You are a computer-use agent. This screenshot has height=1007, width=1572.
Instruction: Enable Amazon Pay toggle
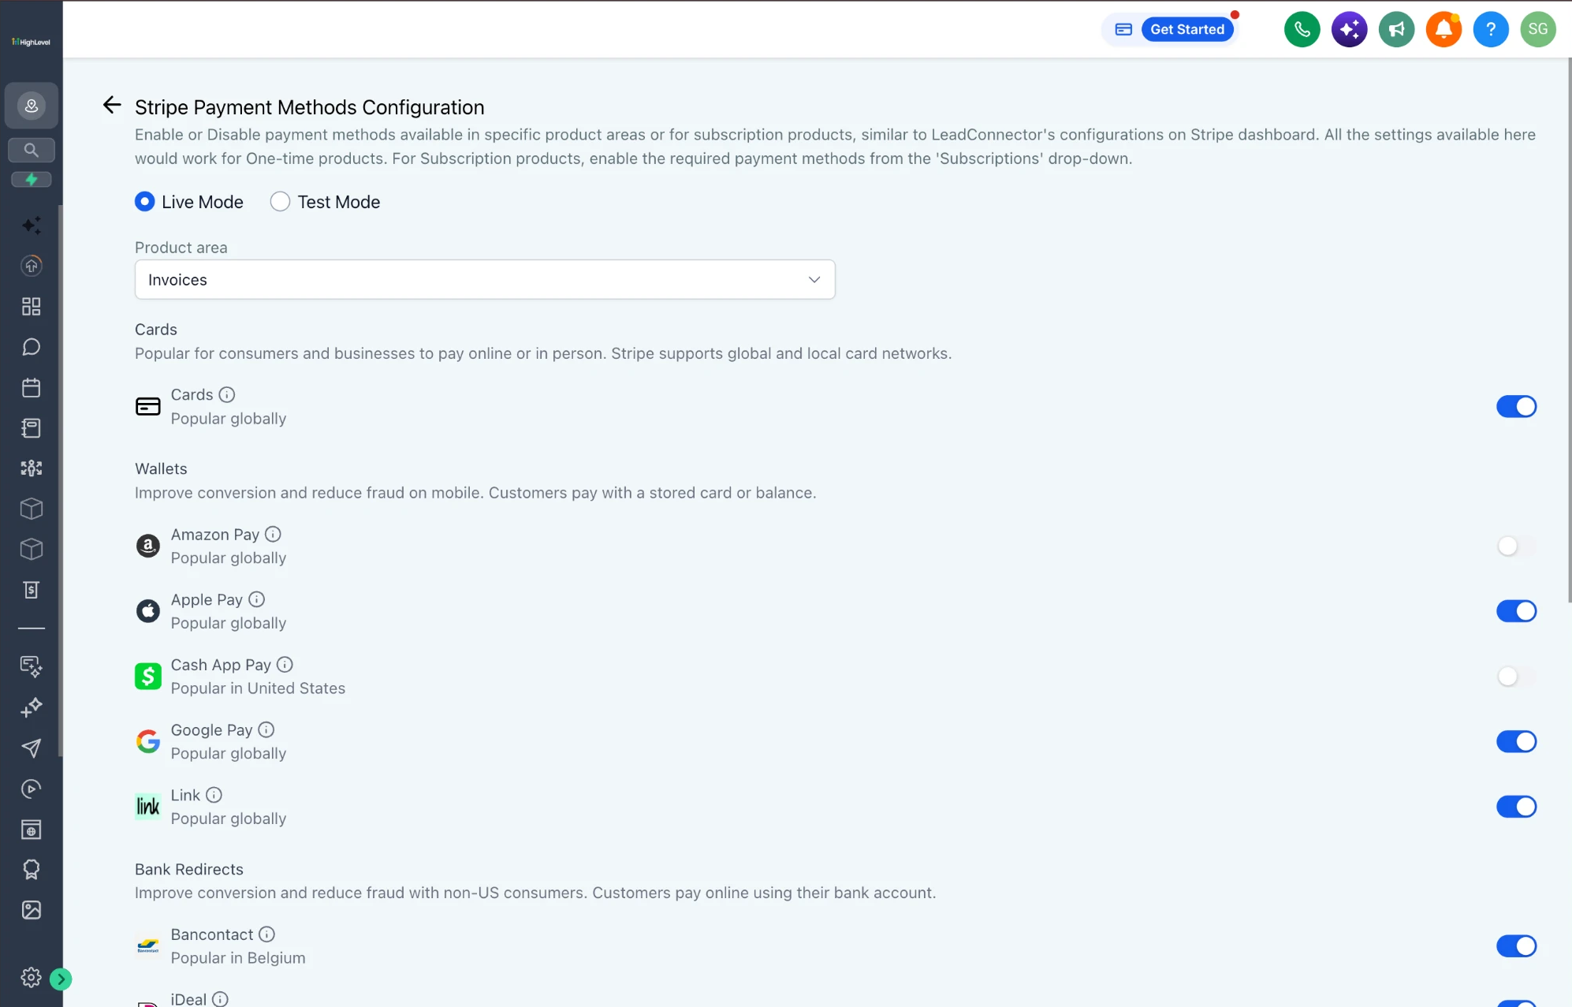coord(1517,546)
